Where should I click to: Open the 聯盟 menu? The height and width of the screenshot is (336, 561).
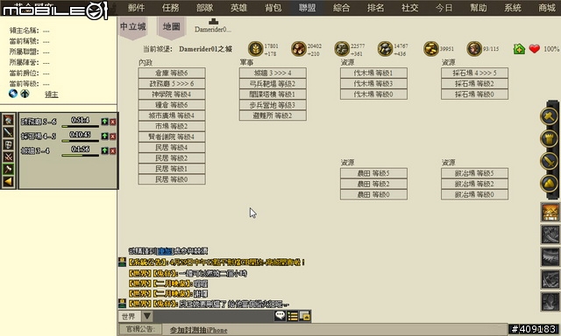[x=308, y=8]
